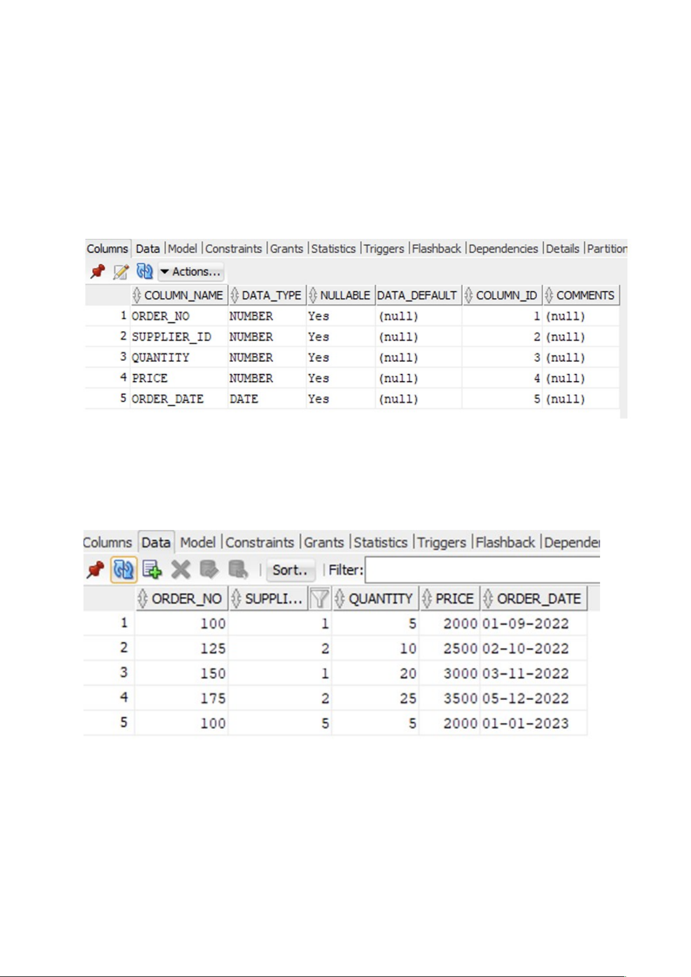Open the Actions dropdown menu
Viewport: 691px width, 977px height.
[x=191, y=271]
